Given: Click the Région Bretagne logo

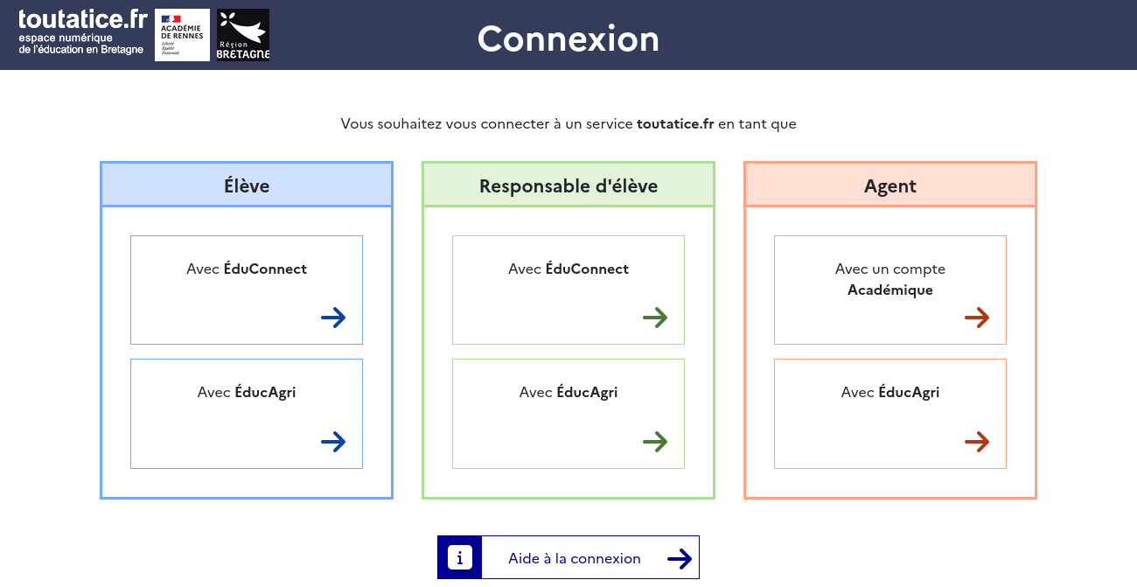Looking at the screenshot, I should coord(243,35).
